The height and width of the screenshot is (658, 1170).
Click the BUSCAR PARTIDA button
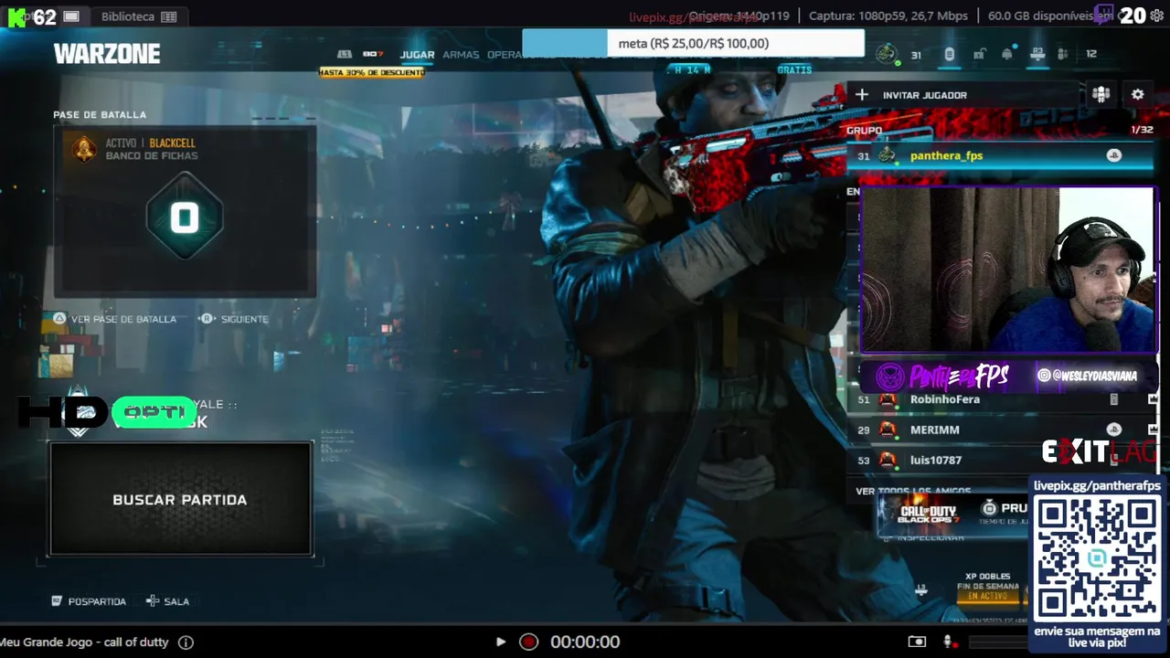tap(180, 500)
